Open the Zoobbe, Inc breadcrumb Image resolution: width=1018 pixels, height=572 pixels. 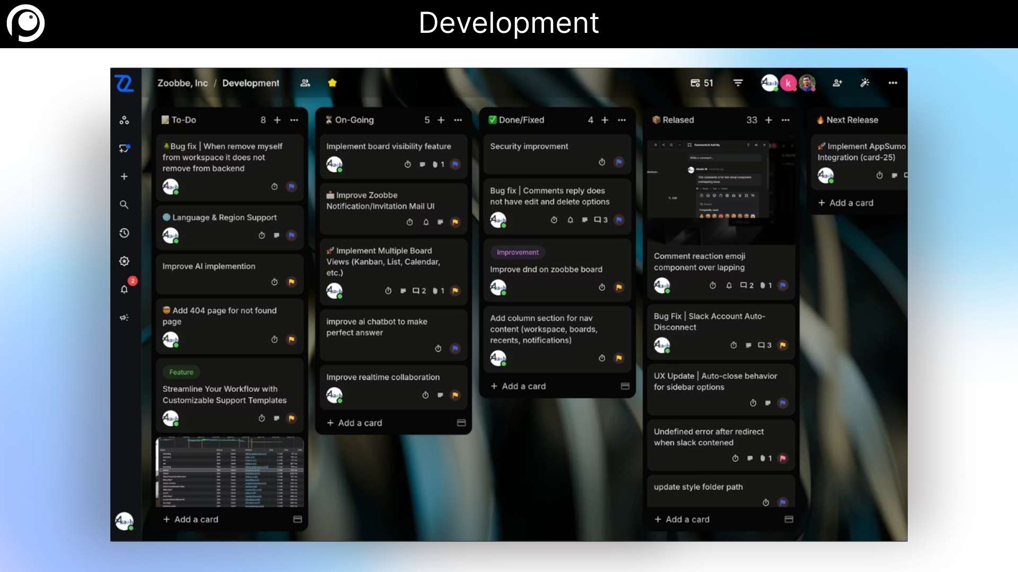(182, 83)
